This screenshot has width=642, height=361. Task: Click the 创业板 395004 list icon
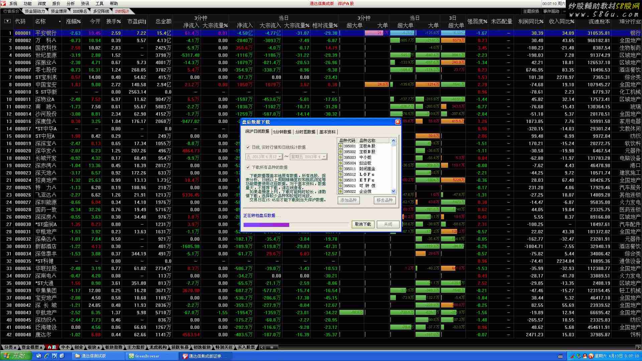point(340,163)
